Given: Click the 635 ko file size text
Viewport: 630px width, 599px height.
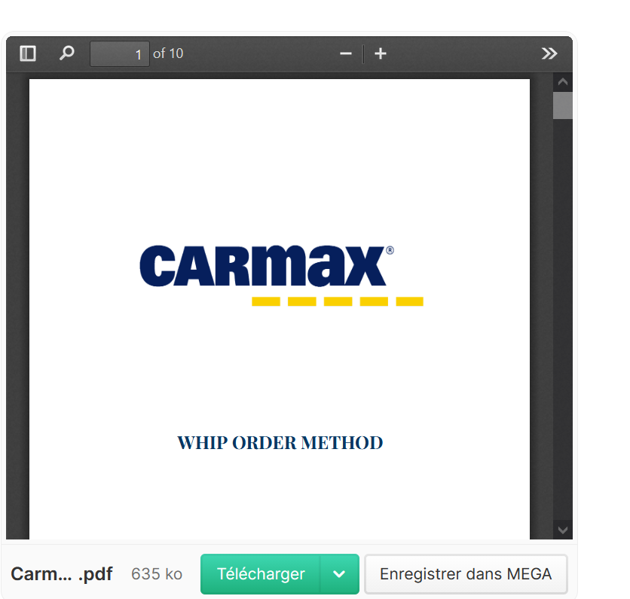Looking at the screenshot, I should tap(157, 573).
